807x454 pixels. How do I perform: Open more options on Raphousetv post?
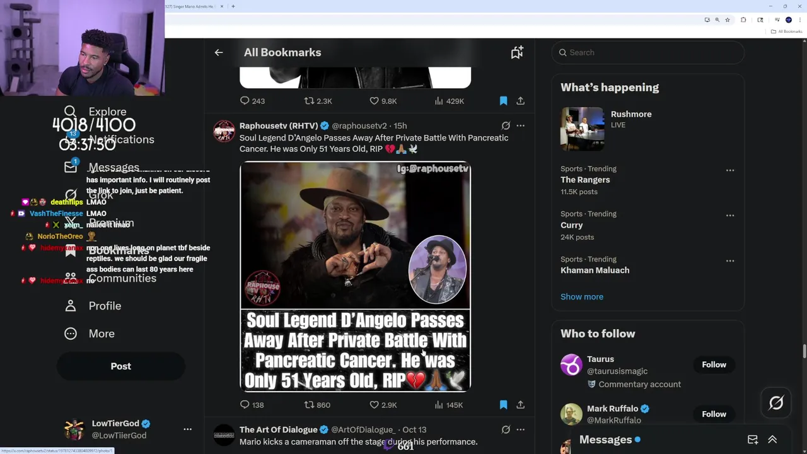click(x=520, y=125)
